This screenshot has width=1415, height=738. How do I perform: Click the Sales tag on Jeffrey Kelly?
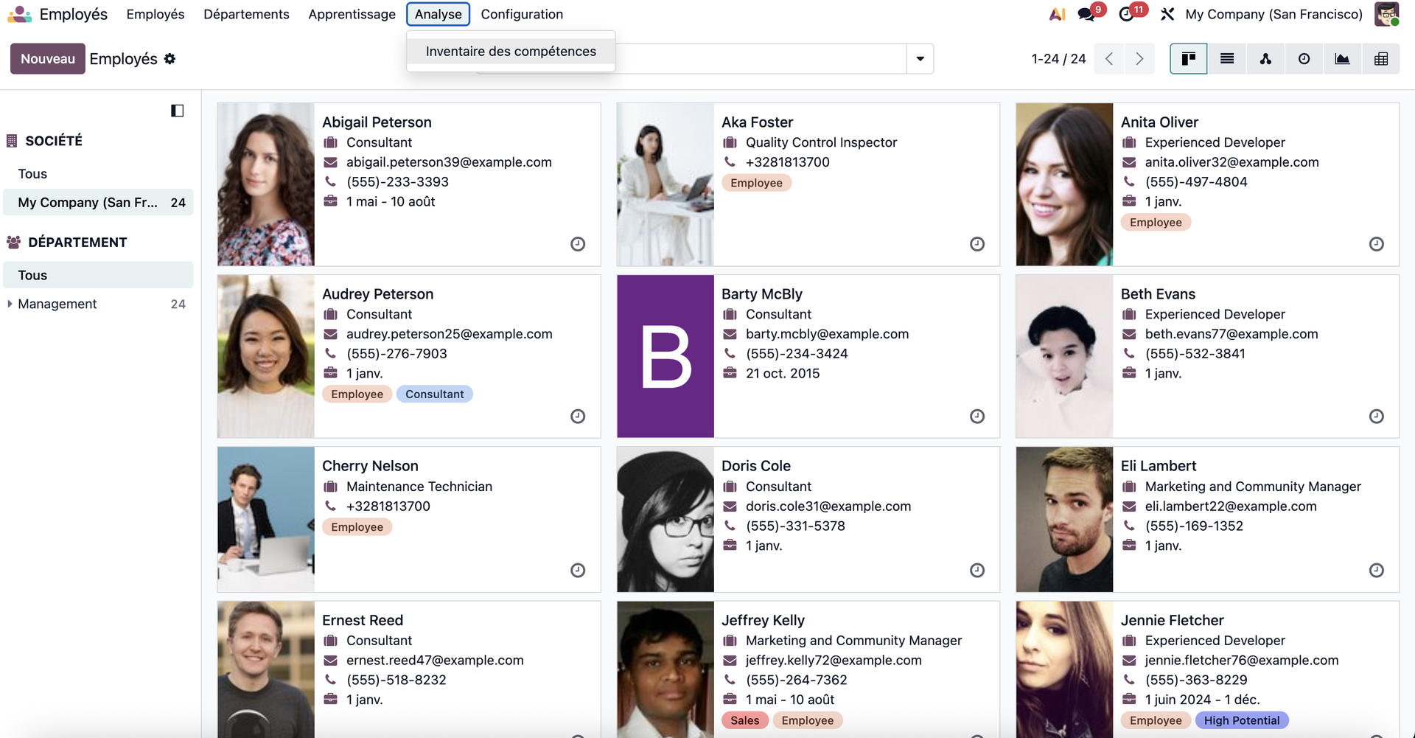tap(744, 720)
